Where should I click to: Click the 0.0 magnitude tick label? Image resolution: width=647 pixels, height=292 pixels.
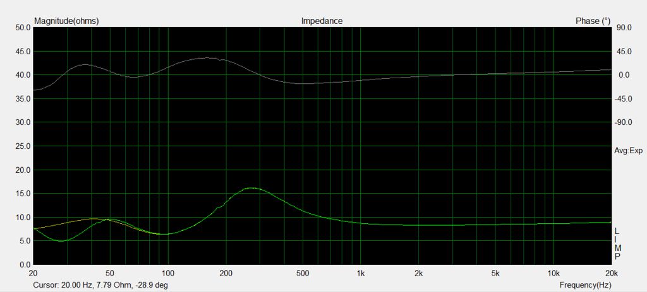(x=25, y=265)
